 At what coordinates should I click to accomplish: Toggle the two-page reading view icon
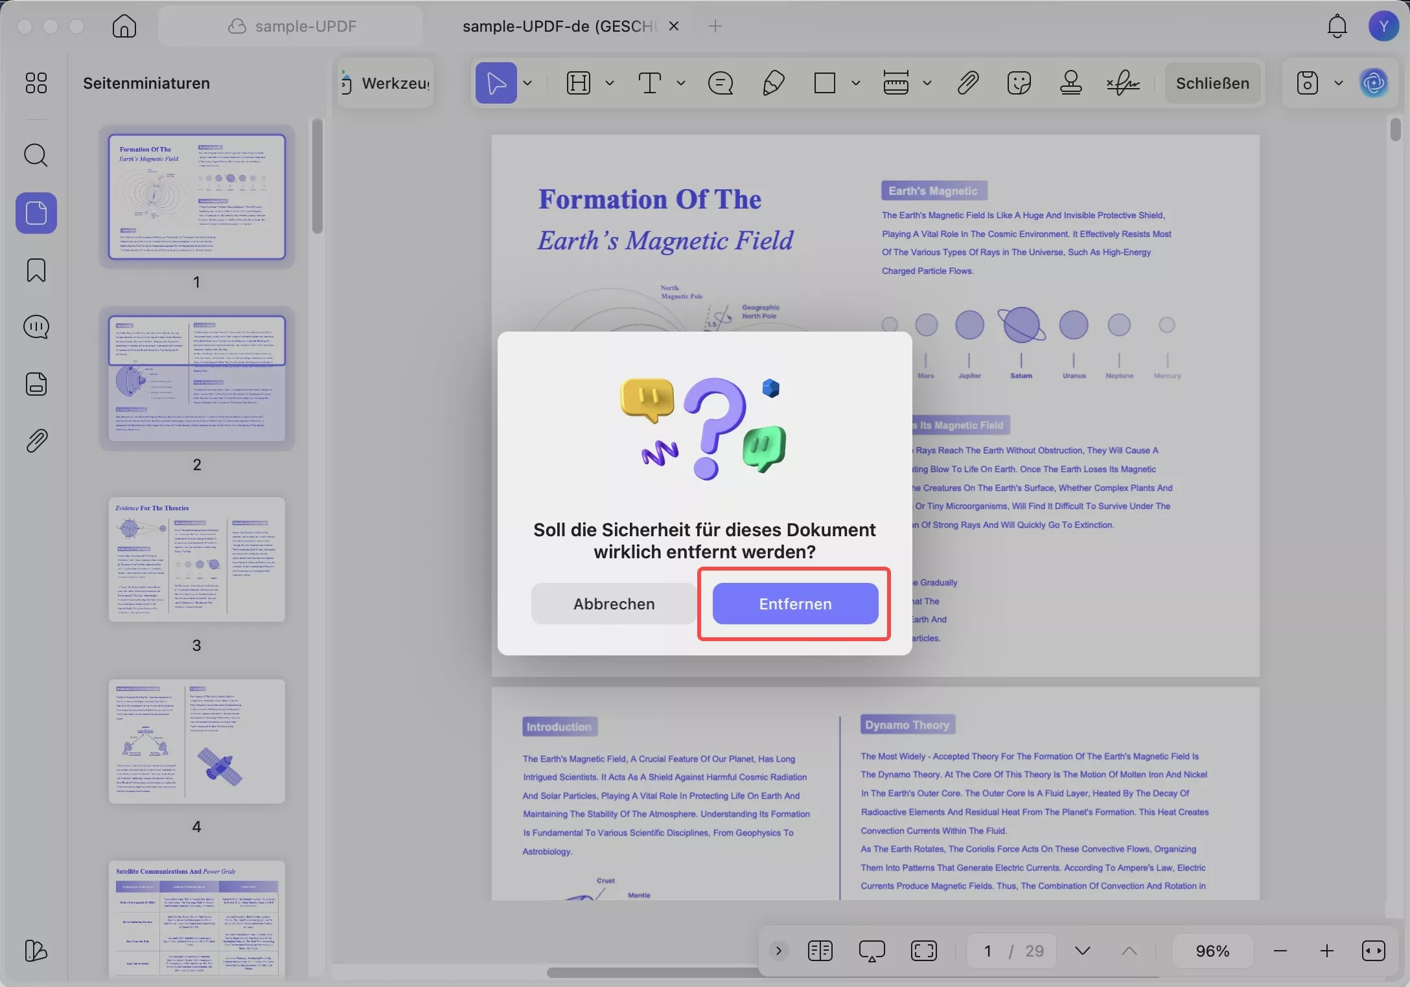coord(820,951)
